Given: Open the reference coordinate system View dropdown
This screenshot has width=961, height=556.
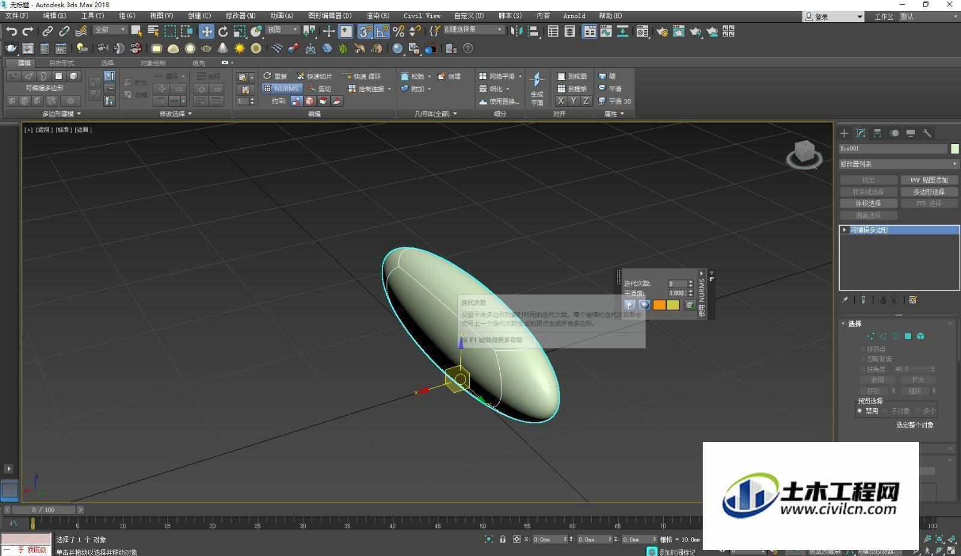Looking at the screenshot, I should (x=282, y=30).
